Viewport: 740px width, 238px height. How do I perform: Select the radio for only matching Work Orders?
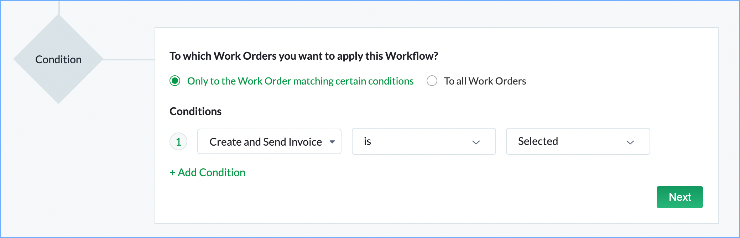(175, 81)
